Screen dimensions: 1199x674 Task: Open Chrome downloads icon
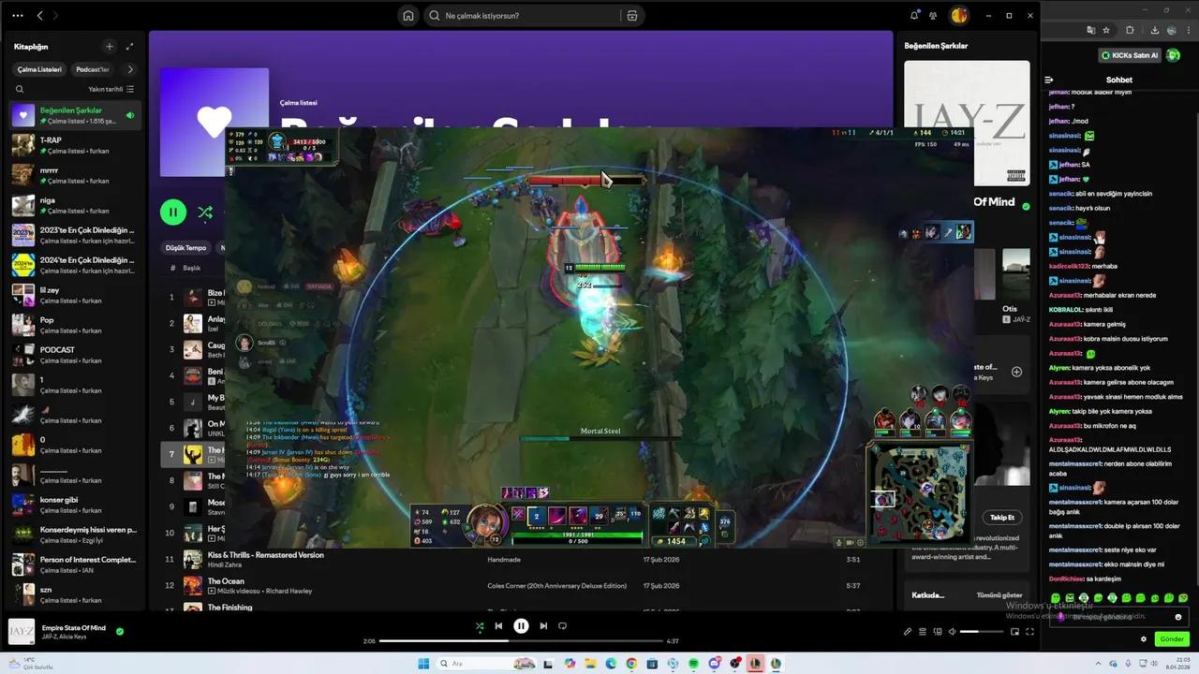(1153, 31)
